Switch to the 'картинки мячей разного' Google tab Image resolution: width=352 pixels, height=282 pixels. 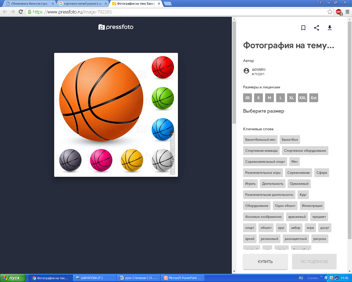click(82, 4)
